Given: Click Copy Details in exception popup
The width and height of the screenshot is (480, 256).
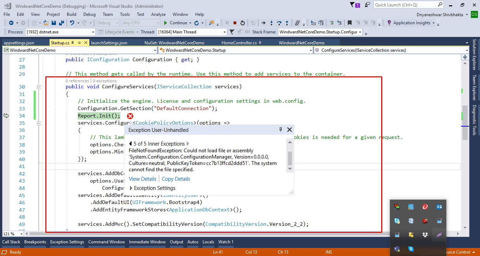Looking at the screenshot, I should click(x=176, y=179).
